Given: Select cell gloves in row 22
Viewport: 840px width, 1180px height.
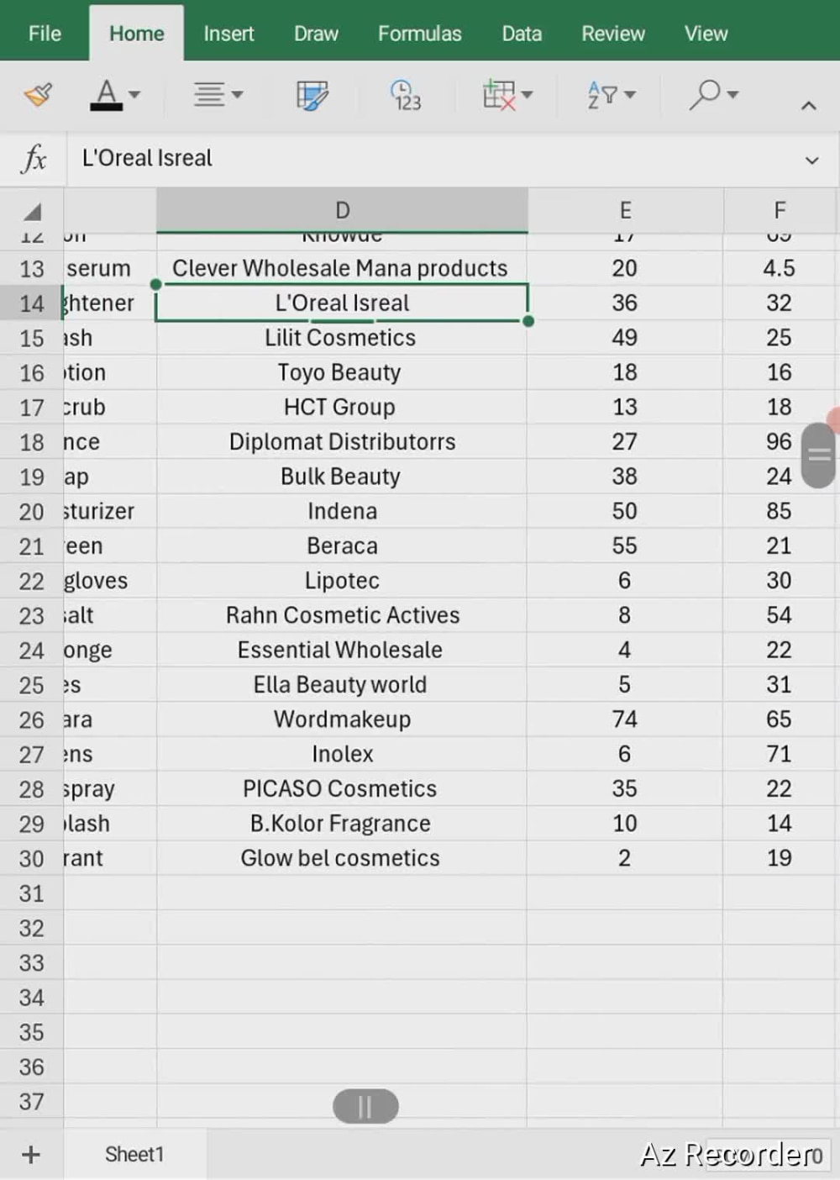Looking at the screenshot, I should 110,581.
